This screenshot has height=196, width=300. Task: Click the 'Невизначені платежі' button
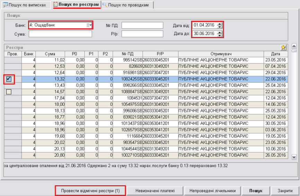155,190
